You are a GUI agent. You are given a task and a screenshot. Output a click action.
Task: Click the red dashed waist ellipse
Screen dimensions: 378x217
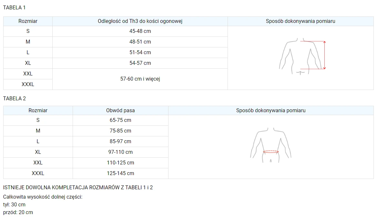(x=271, y=152)
